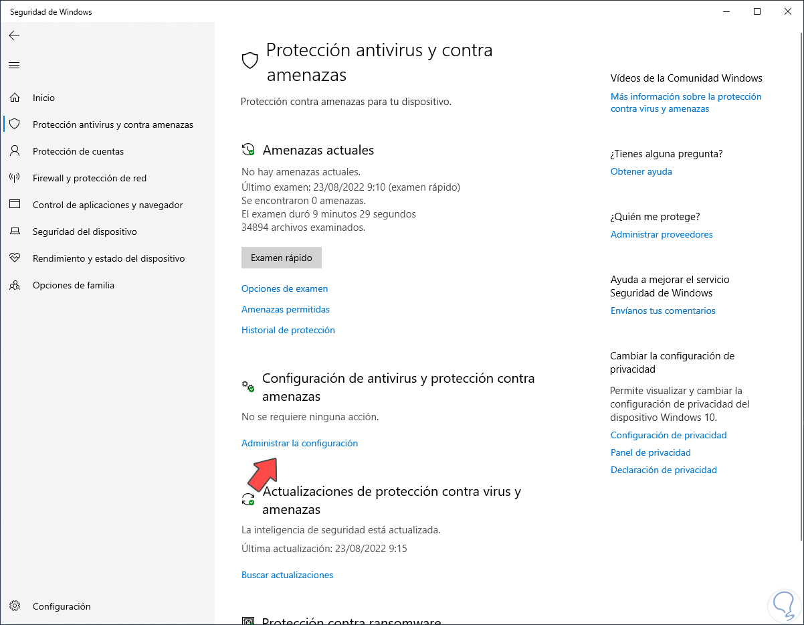Click Buscar actualizaciones link

pos(287,575)
